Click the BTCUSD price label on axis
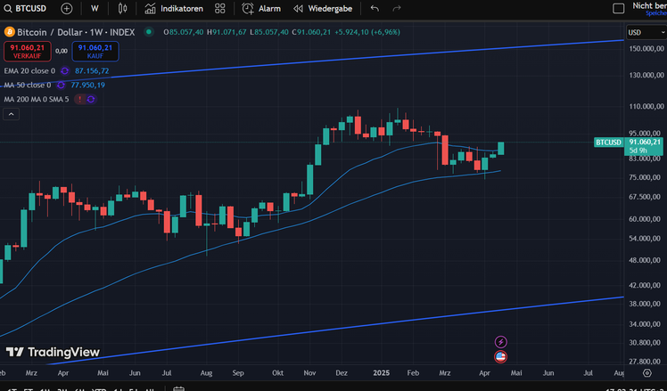667x391 pixels. (609, 142)
